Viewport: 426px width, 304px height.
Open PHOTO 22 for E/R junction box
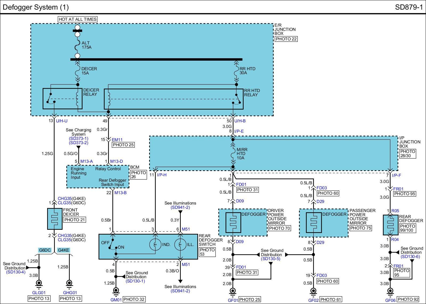tap(286, 39)
